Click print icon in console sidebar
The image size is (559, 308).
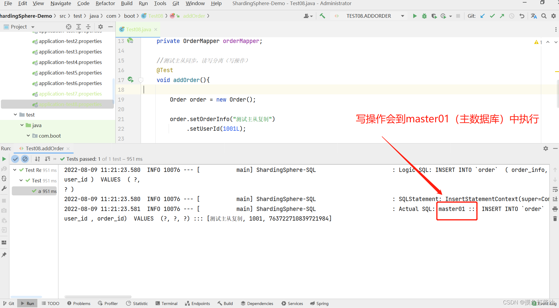(555, 209)
